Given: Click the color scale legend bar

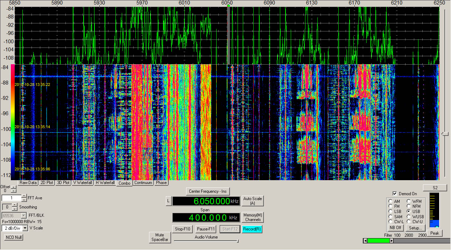Looking at the screenshot, I should (x=13, y=122).
